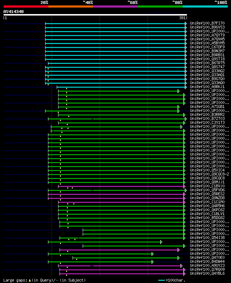This screenshot has height=283, width=231.
Task: Select the UniRef100_B9N3M7 label
Action: pos(207,51)
